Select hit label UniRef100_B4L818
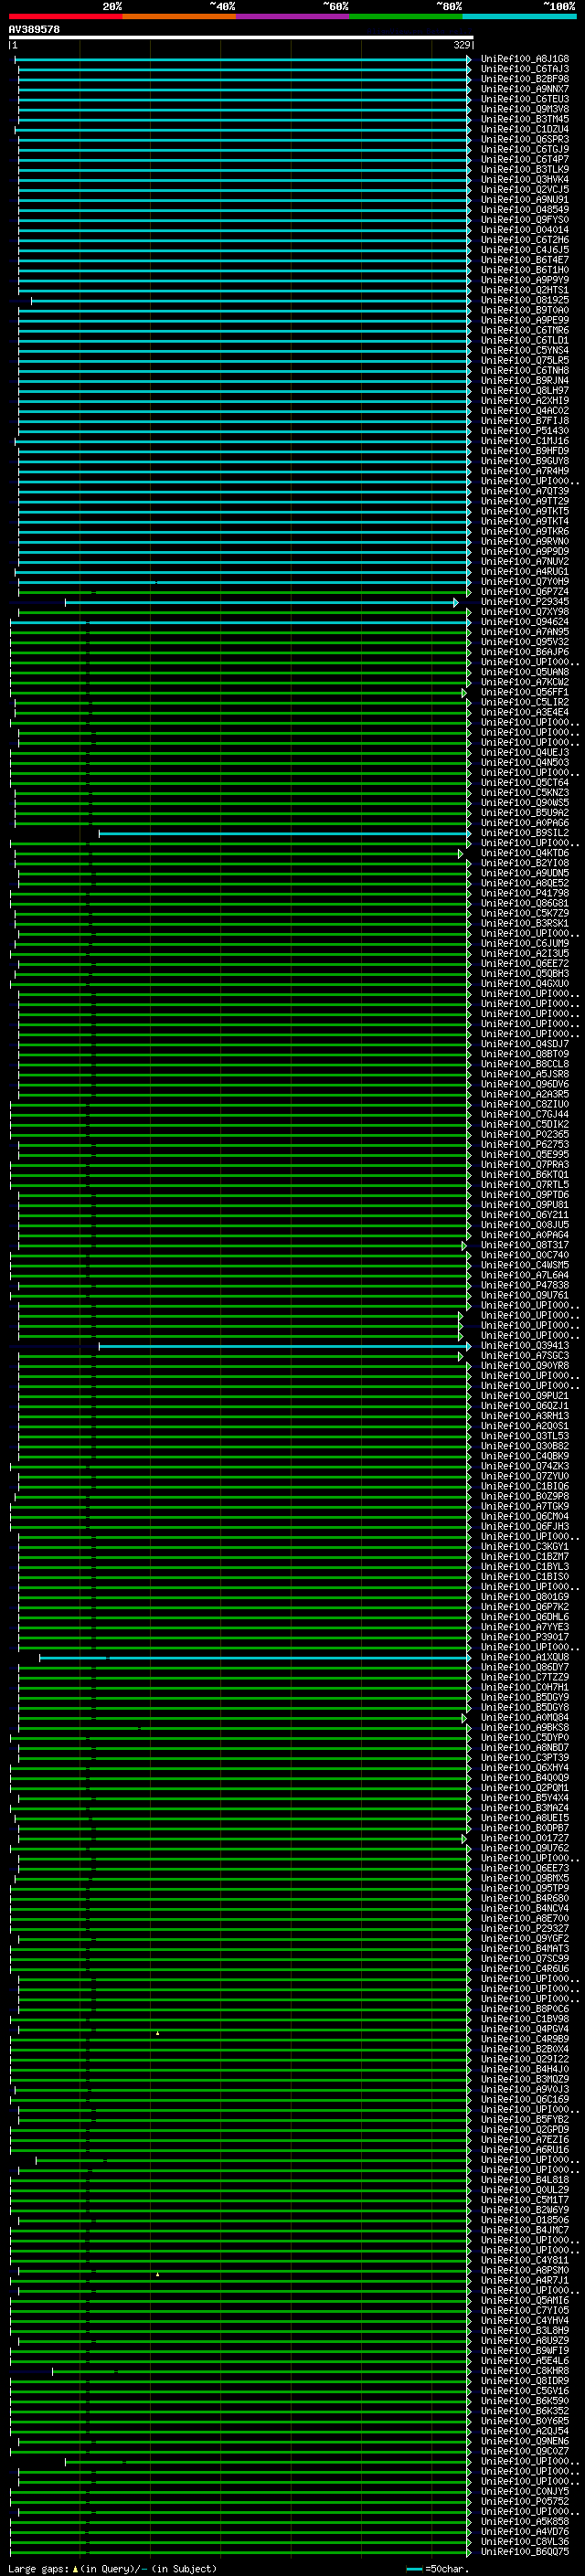This screenshot has height=2576, width=585. pyautogui.click(x=525, y=2181)
